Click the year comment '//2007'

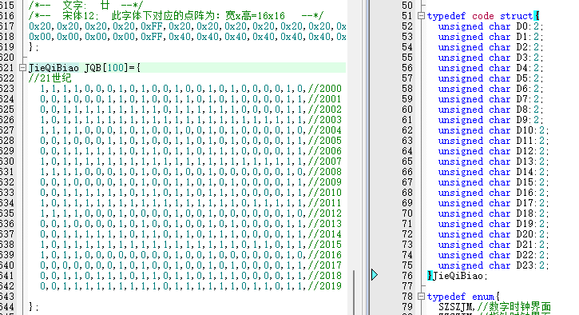click(x=325, y=161)
